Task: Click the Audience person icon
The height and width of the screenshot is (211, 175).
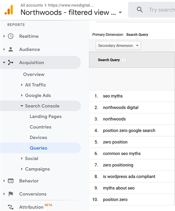Action: [x=11, y=49]
